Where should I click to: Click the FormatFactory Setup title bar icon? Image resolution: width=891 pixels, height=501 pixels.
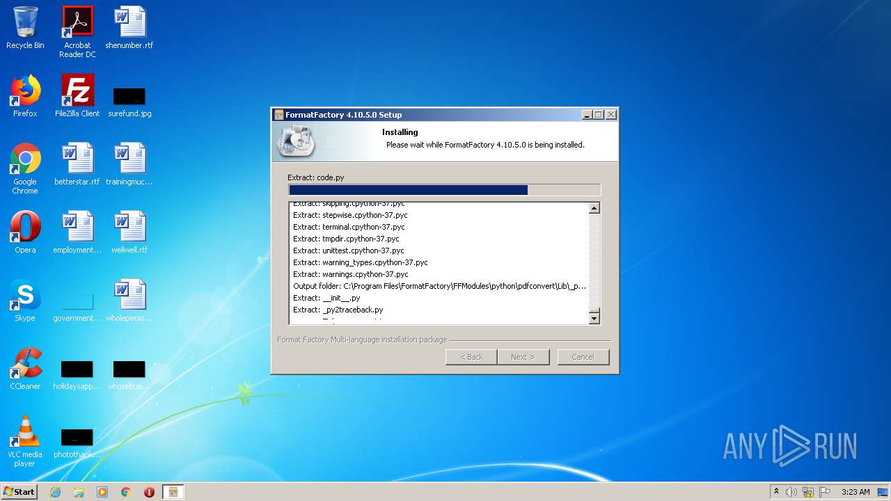click(x=278, y=115)
